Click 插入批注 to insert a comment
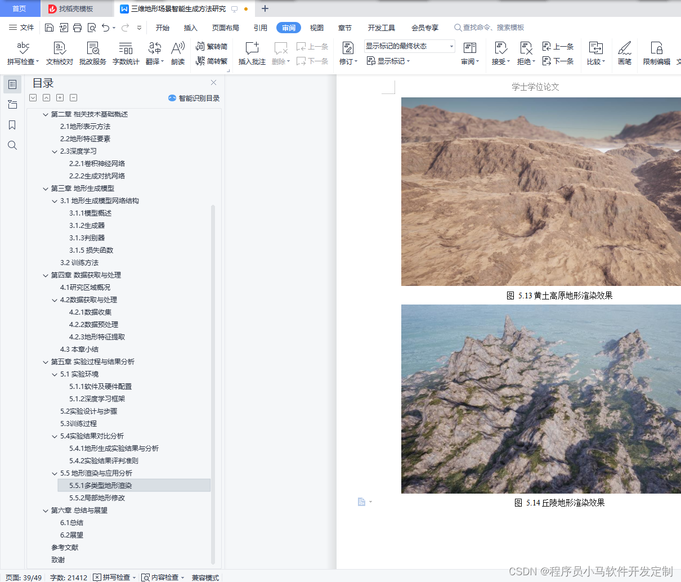 coord(252,53)
